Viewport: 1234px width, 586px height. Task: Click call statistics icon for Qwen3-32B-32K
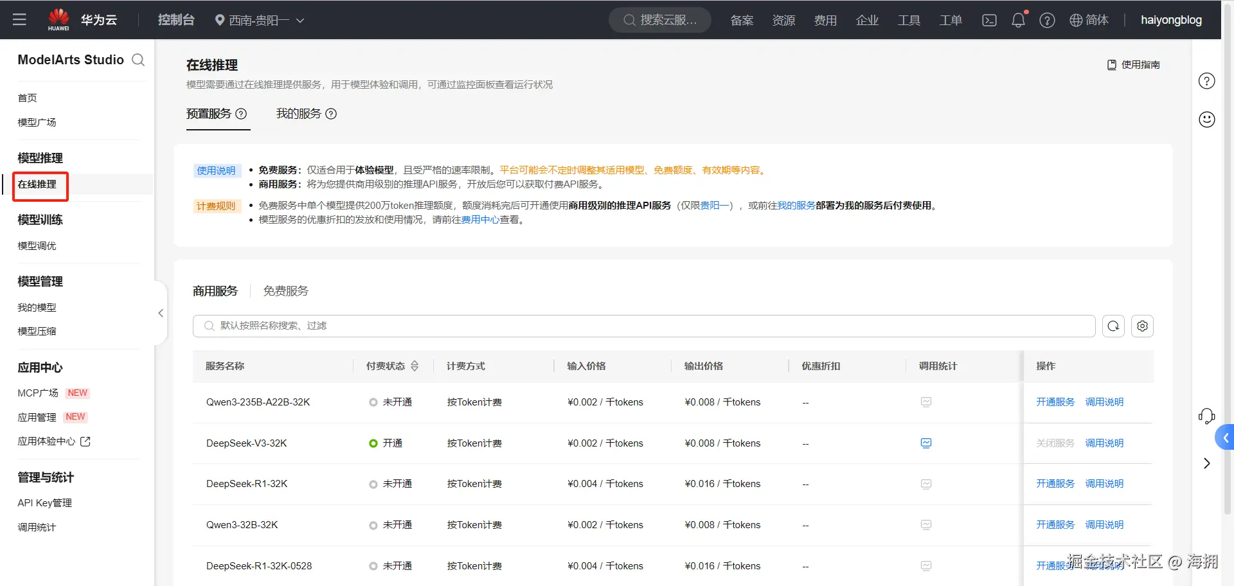926,525
